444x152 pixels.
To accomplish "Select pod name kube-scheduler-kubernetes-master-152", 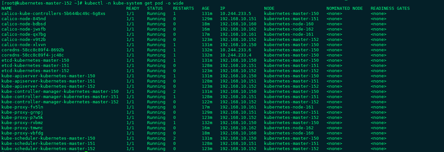I will tap(48, 149).
